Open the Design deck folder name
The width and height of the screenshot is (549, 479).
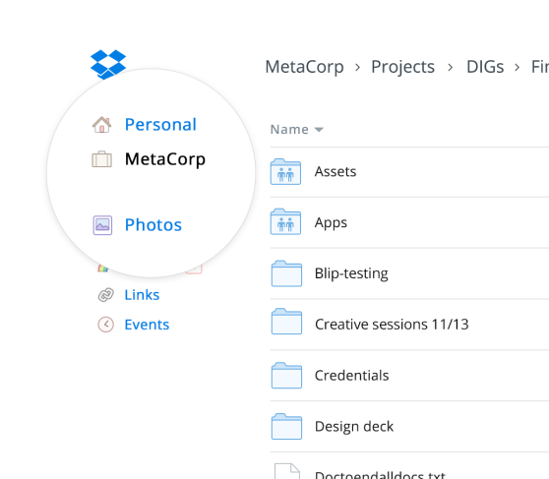coord(354,427)
